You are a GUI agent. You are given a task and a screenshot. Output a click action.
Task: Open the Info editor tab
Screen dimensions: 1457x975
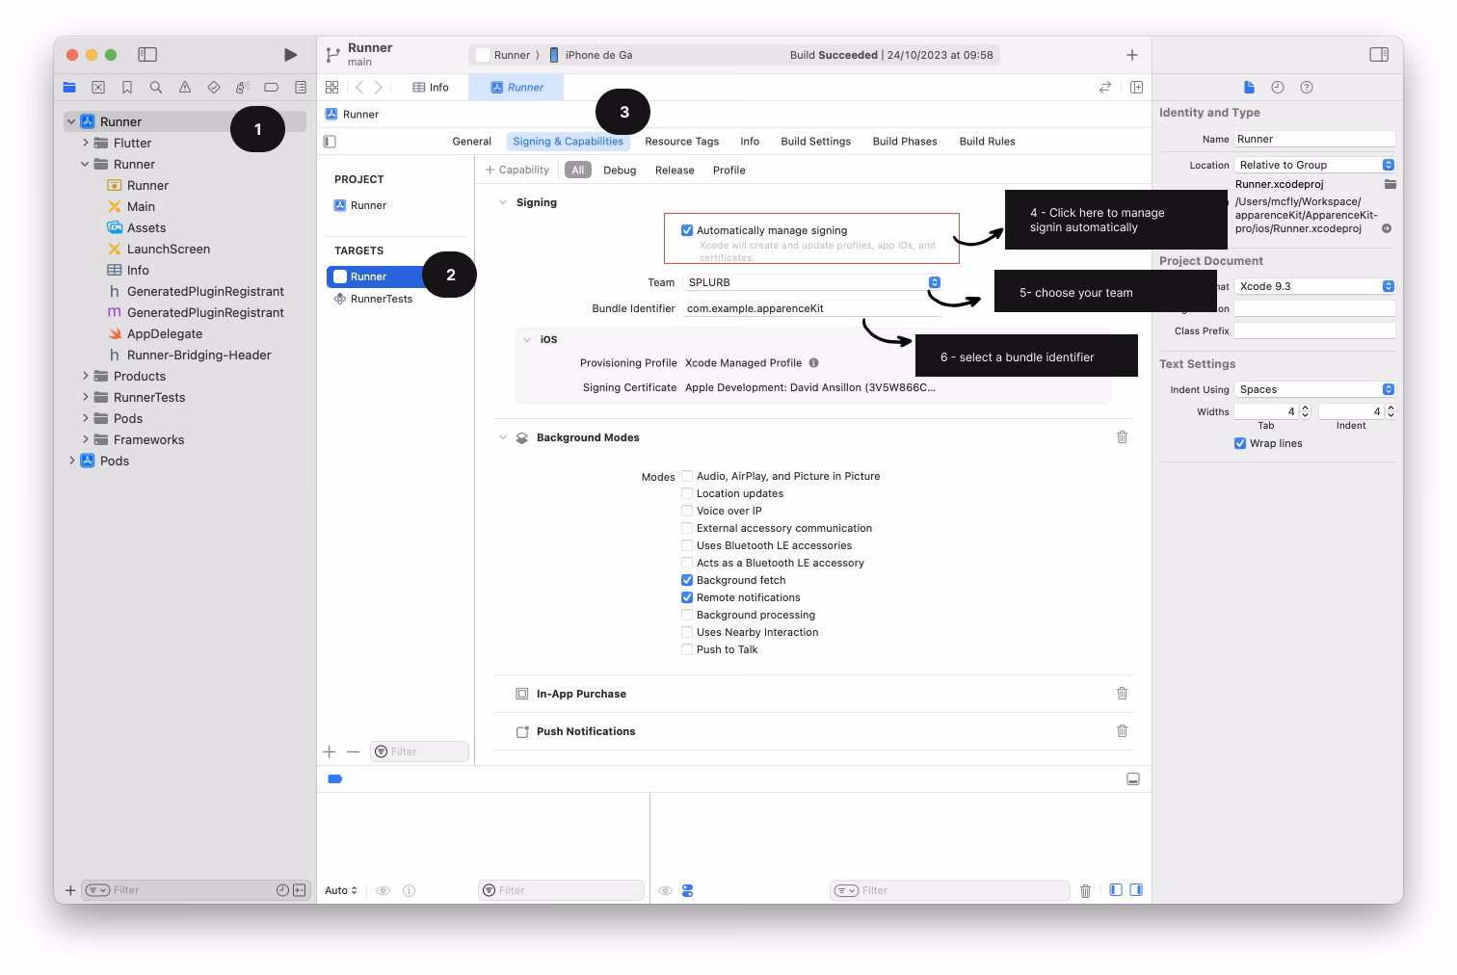(x=431, y=87)
